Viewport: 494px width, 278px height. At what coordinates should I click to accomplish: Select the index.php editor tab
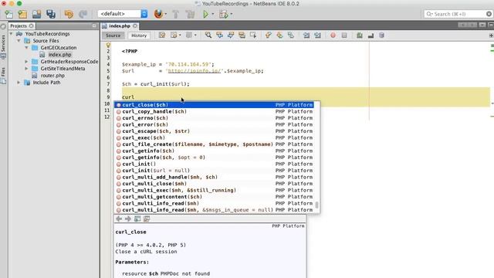pos(120,25)
